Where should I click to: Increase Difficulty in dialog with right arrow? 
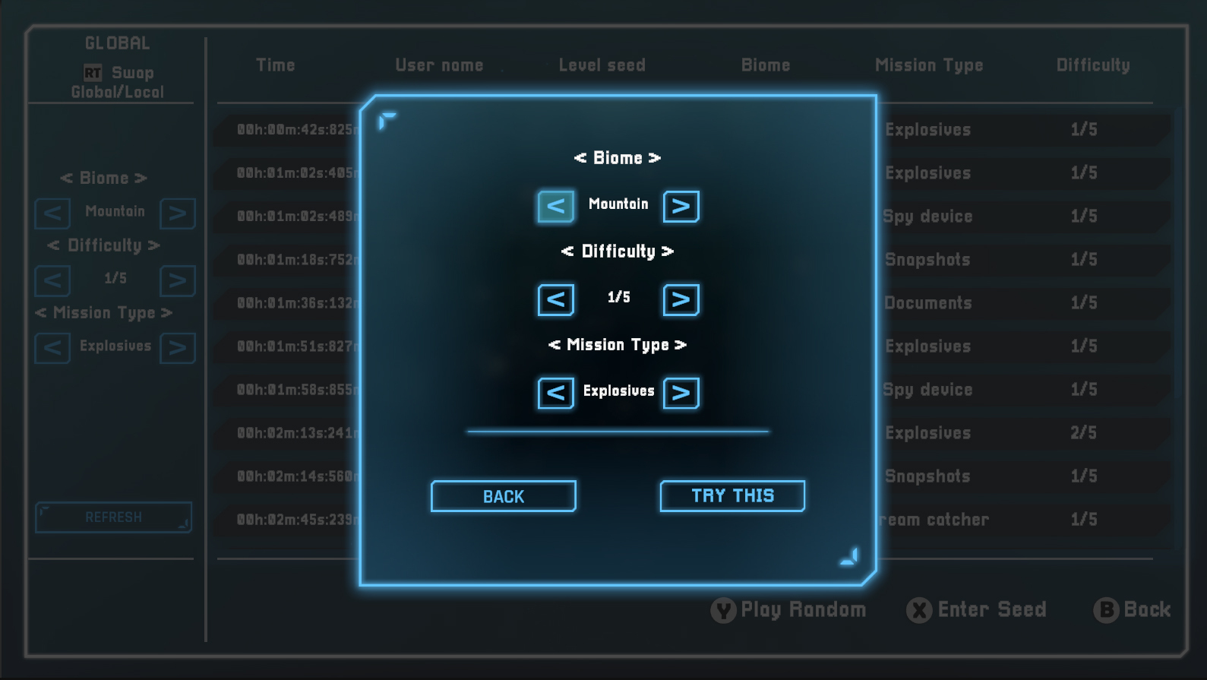(681, 299)
